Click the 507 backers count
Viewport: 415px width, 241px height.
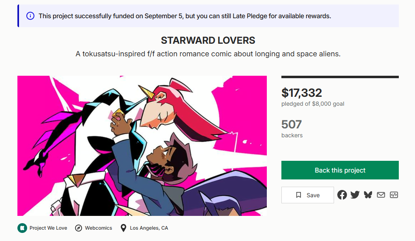pos(292,124)
